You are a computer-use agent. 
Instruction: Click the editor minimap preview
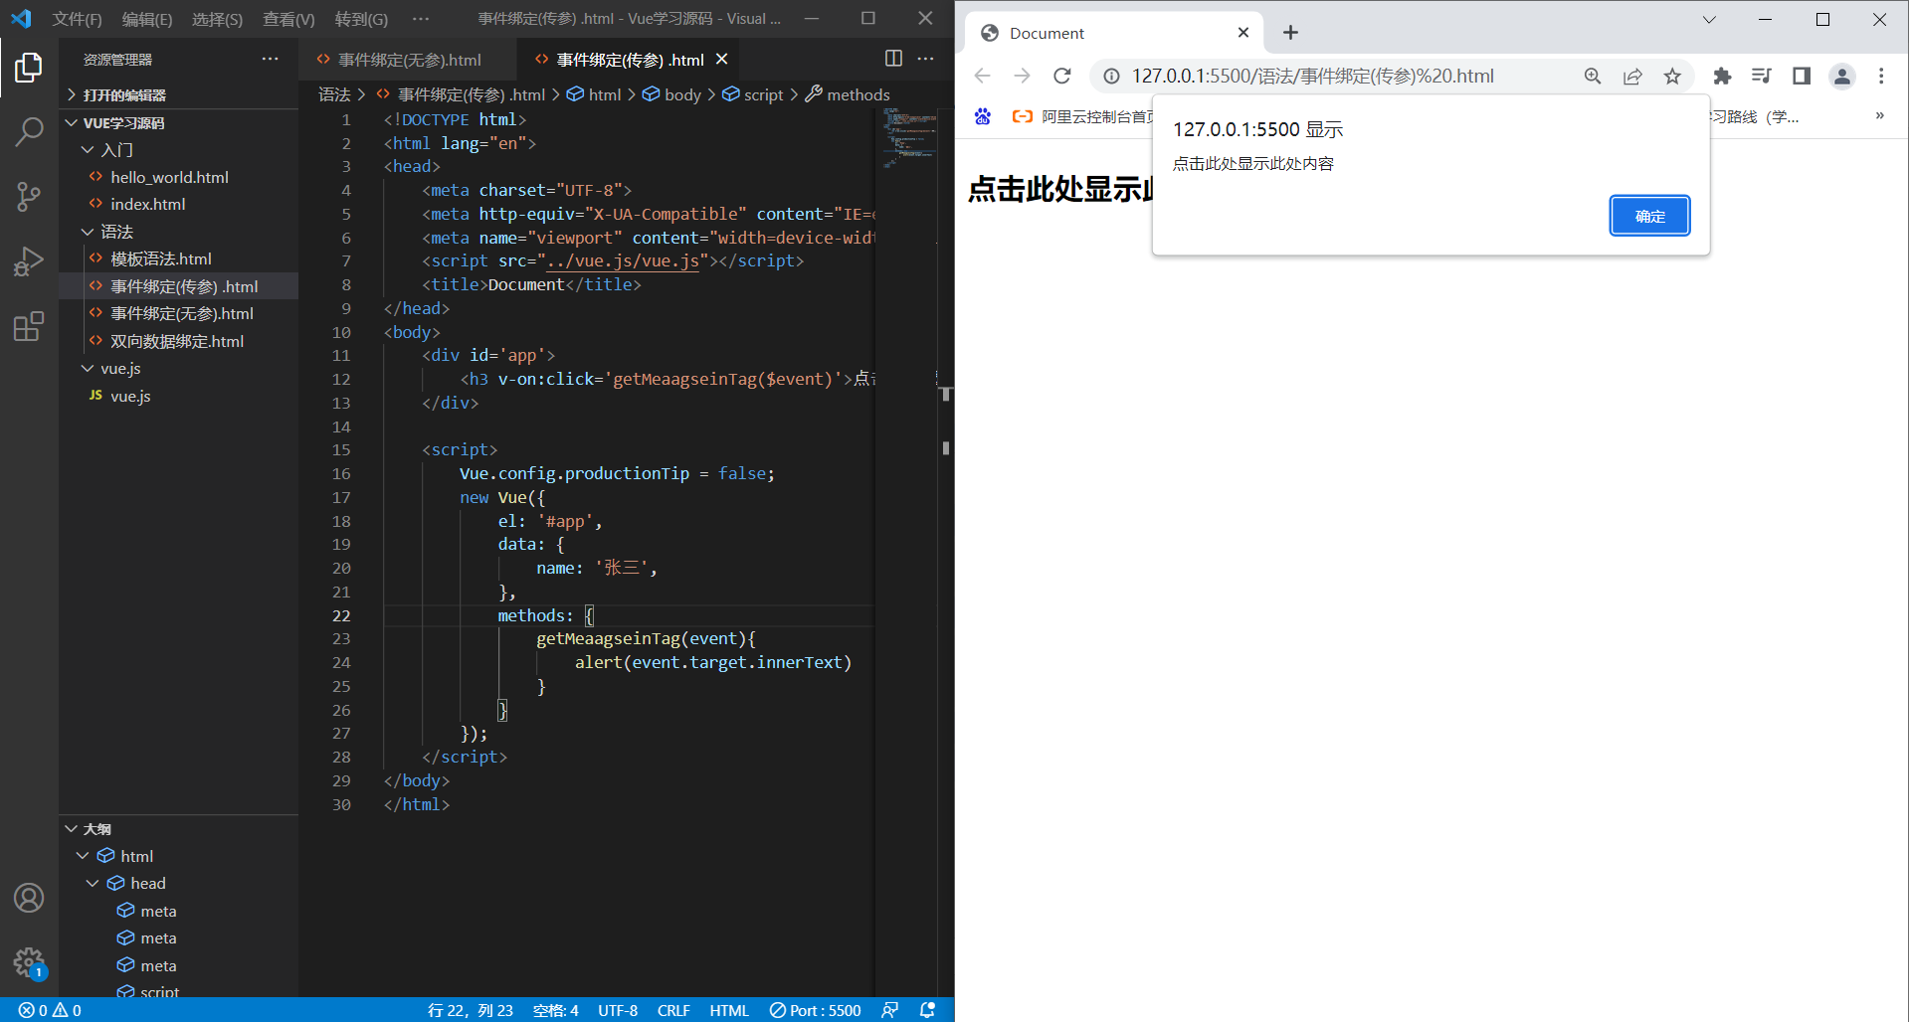click(x=908, y=138)
